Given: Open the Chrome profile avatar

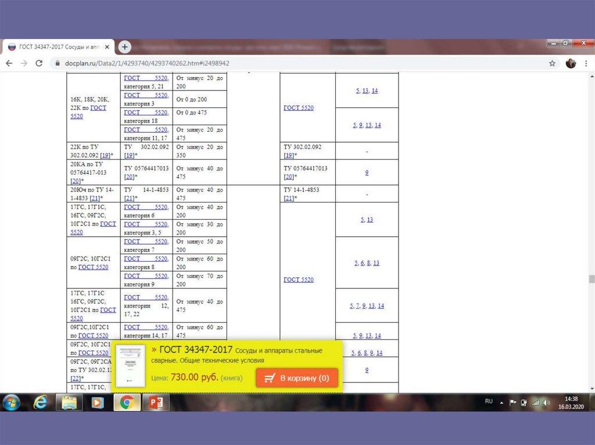Looking at the screenshot, I should 571,63.
